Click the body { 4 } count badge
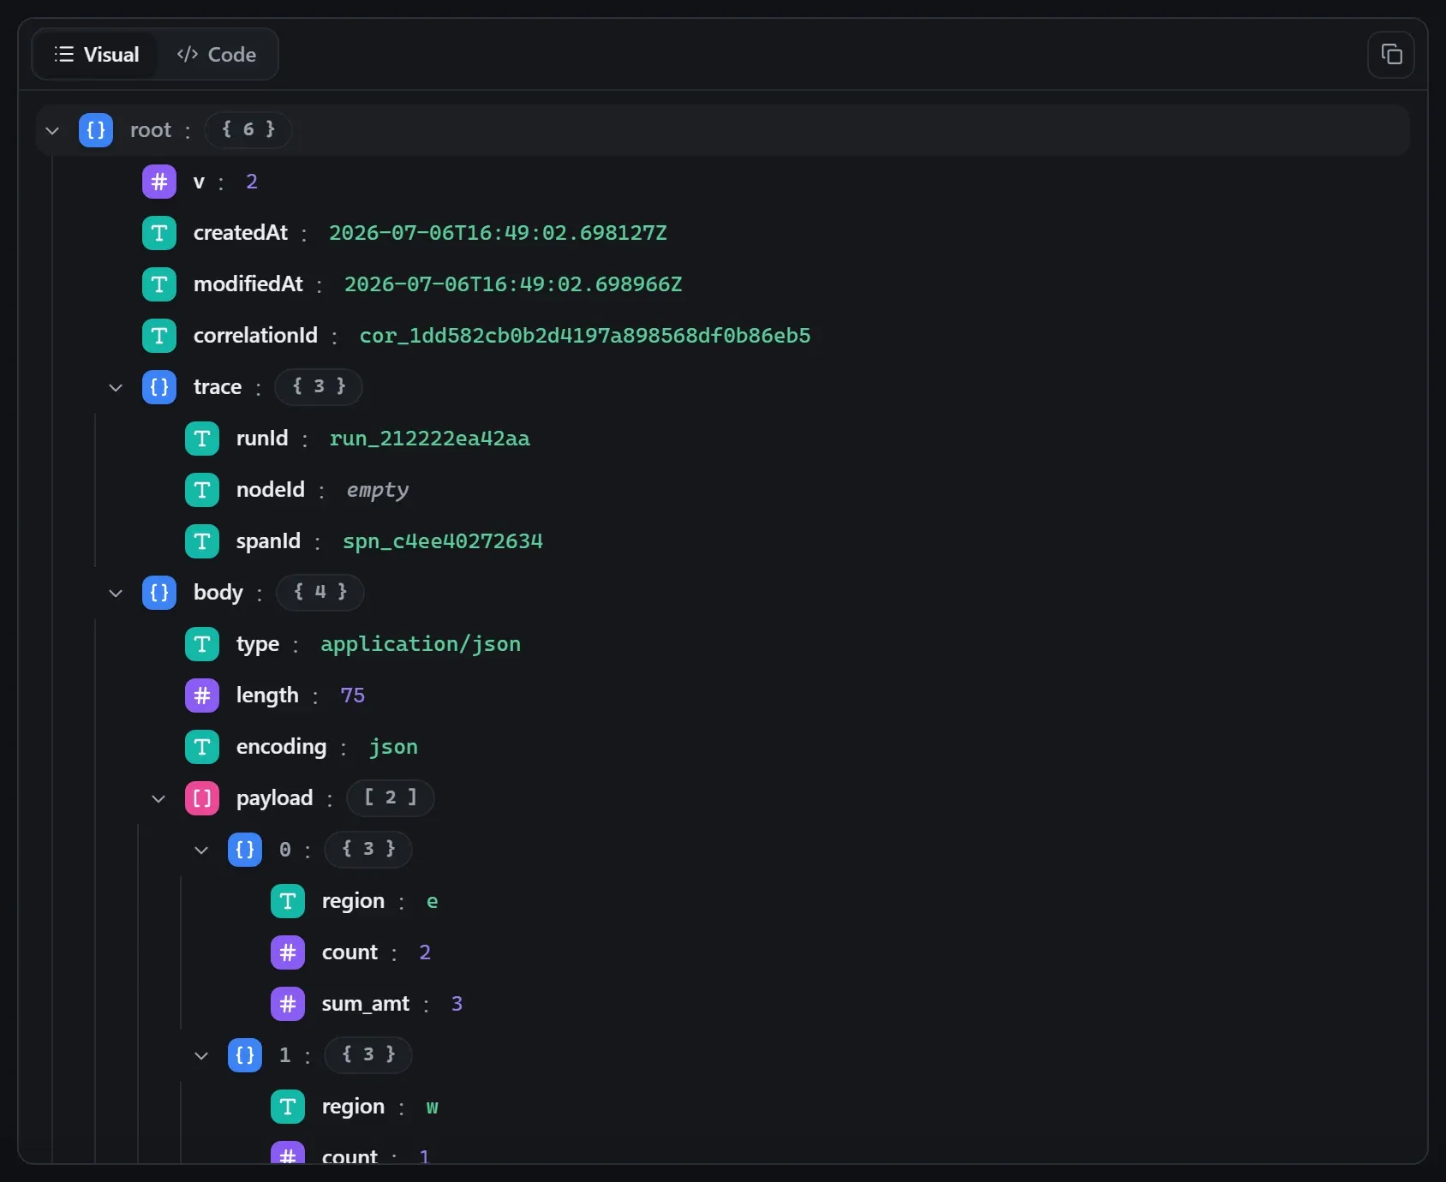 (320, 593)
